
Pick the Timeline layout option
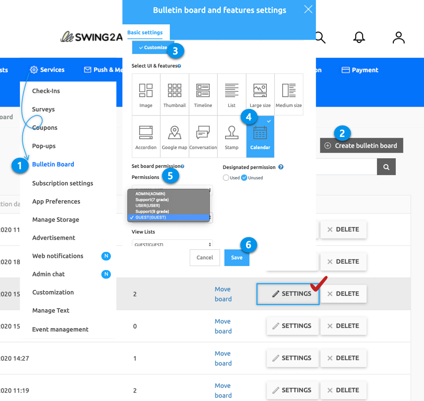(x=203, y=95)
